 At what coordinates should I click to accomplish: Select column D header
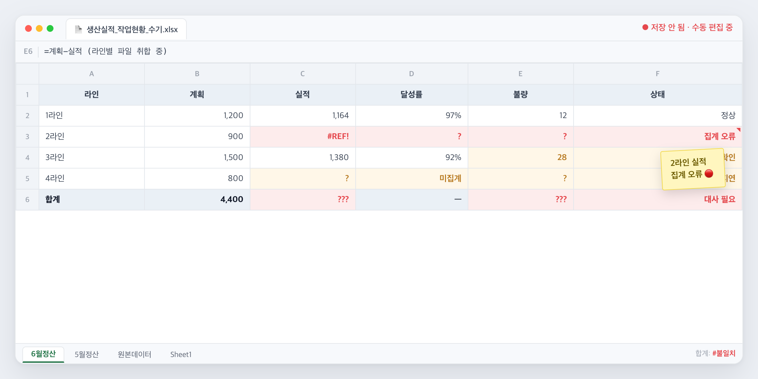tap(412, 74)
